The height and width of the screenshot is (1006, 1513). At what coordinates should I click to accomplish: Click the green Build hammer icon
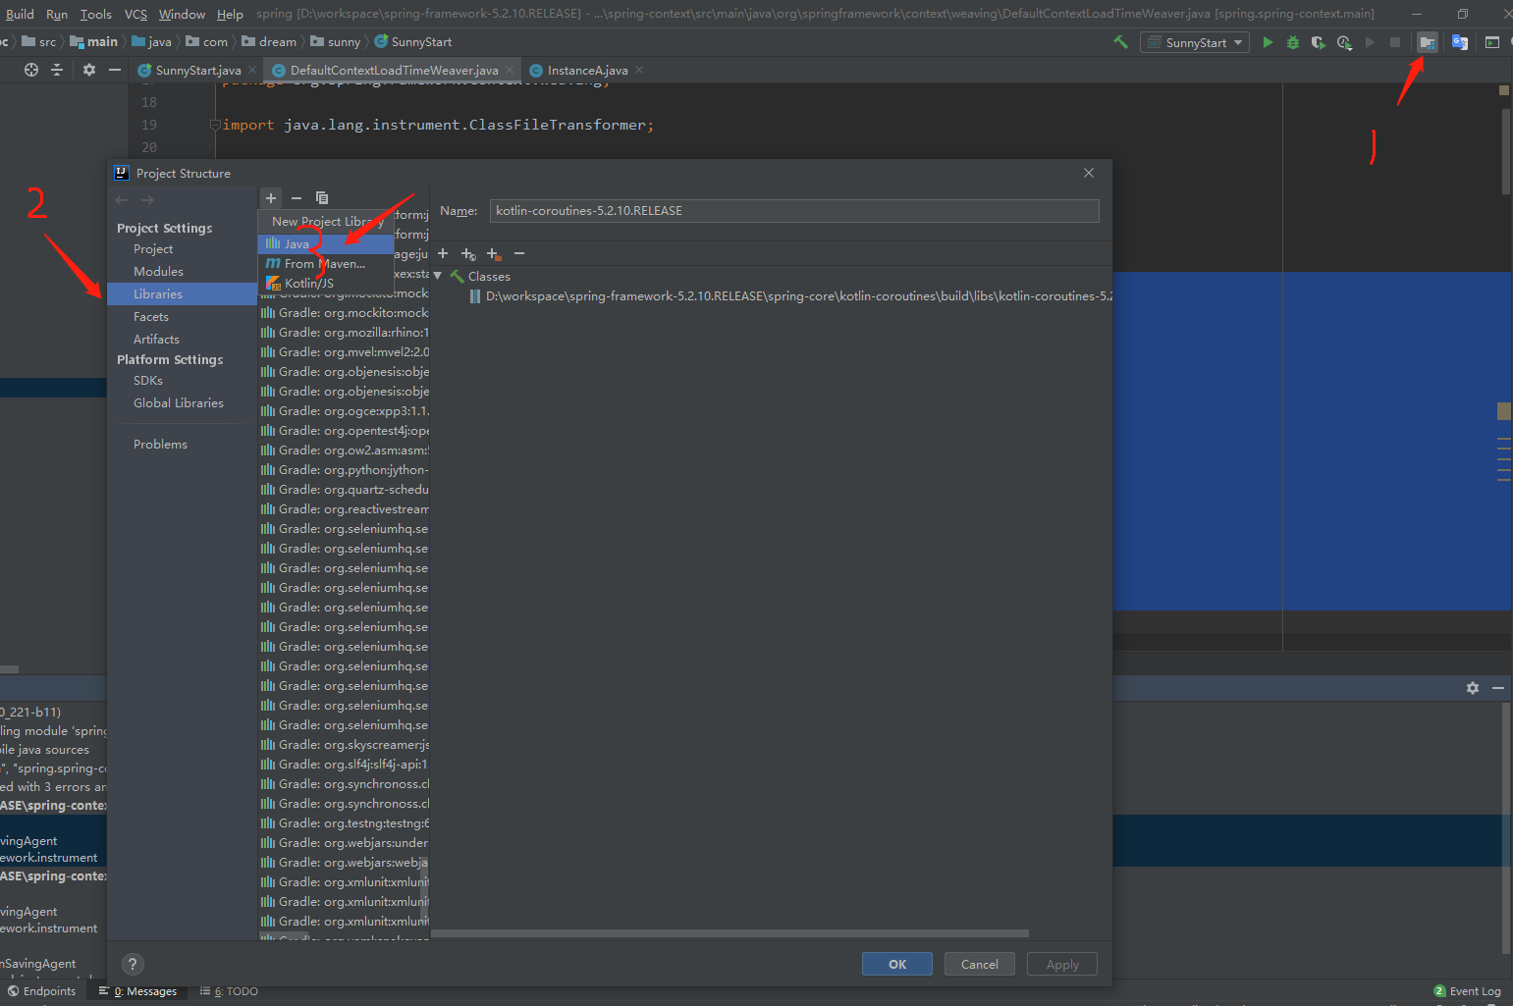1120,42
